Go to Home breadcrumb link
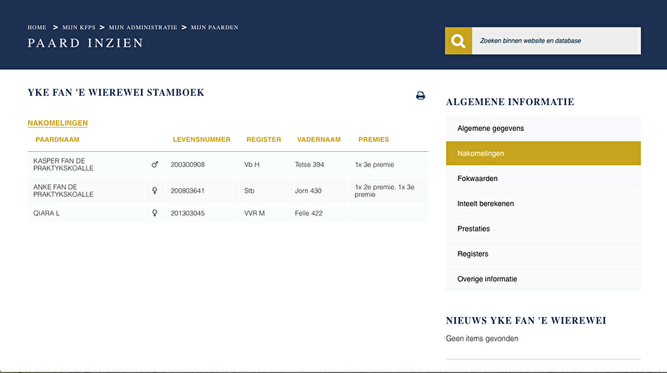Viewport: 667px width, 373px height. point(37,28)
